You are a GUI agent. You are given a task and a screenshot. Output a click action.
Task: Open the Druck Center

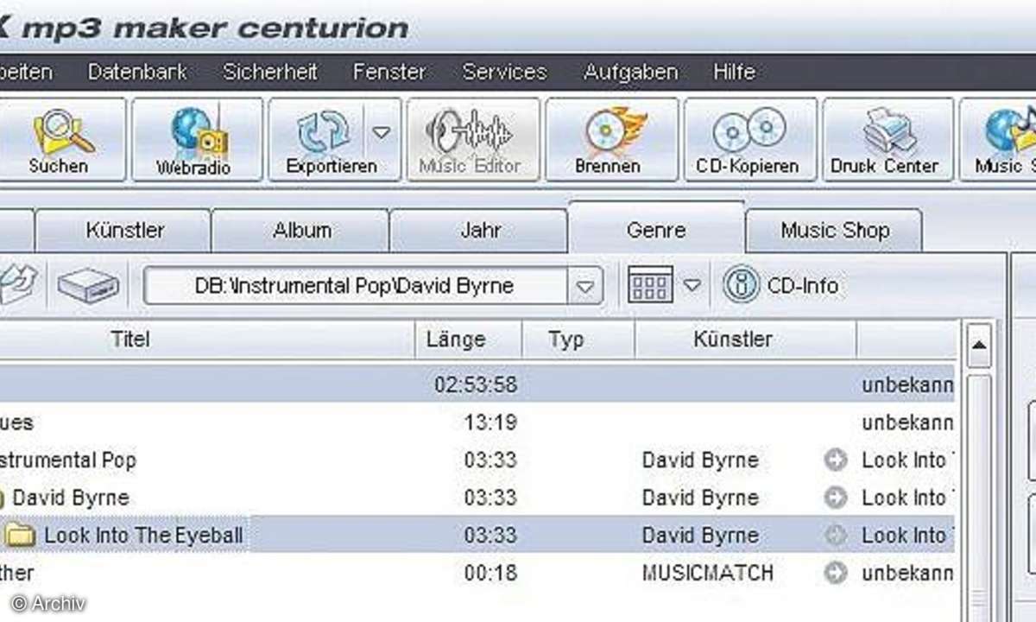pyautogui.click(x=888, y=140)
